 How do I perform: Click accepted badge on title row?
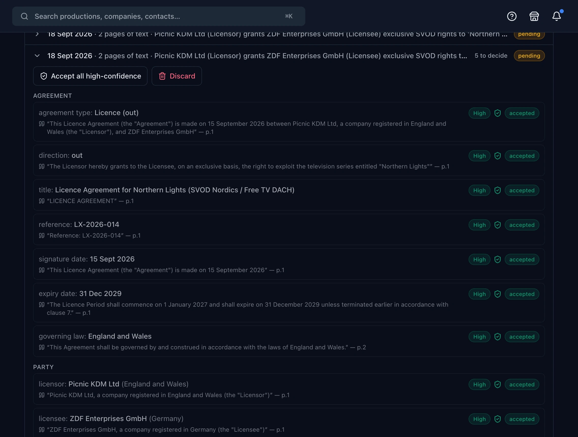(522, 190)
